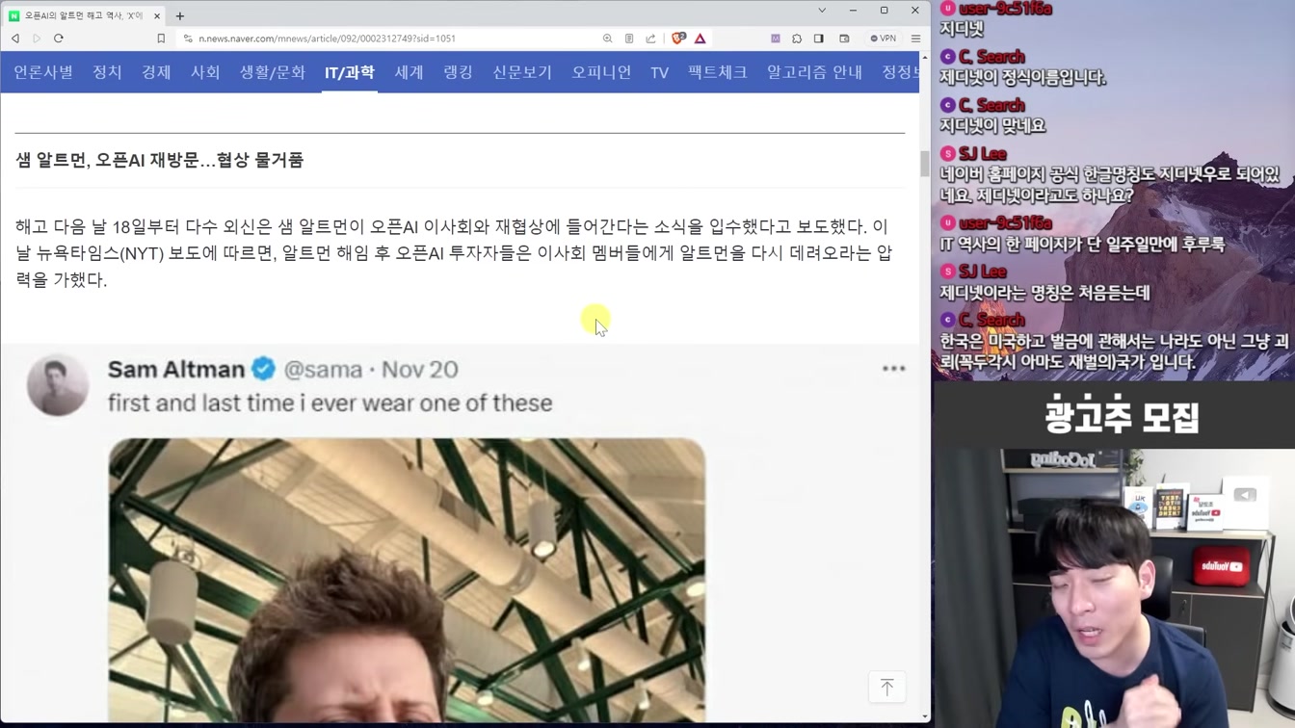Click the forward navigation arrow
The height and width of the screenshot is (728, 1295).
(x=37, y=39)
